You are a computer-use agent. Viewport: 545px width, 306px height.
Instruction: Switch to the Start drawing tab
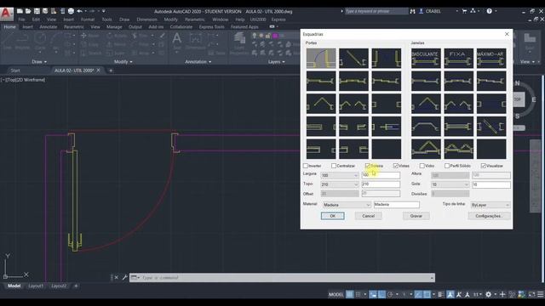[15, 71]
